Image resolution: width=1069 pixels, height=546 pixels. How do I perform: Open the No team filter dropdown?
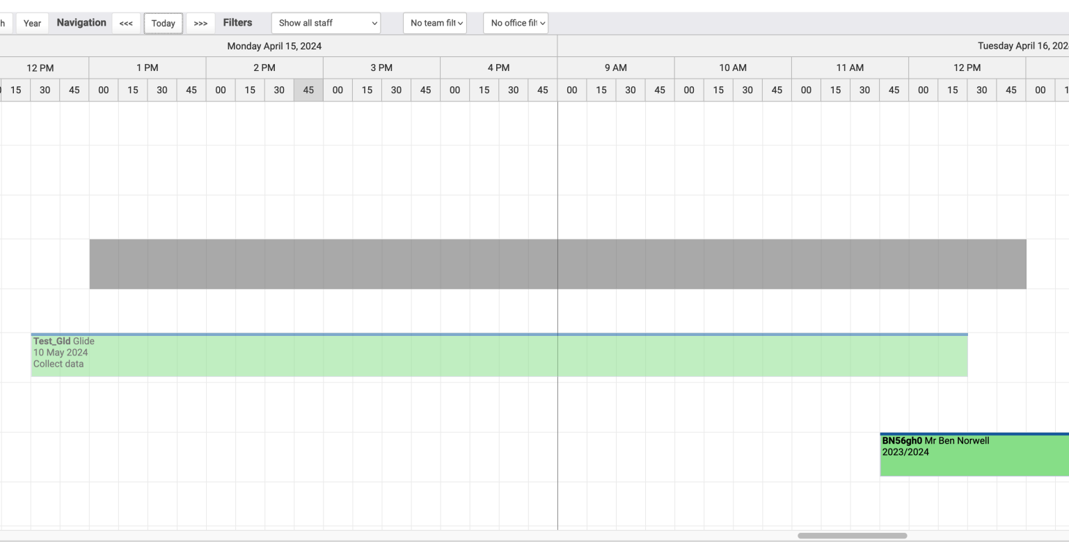[434, 23]
